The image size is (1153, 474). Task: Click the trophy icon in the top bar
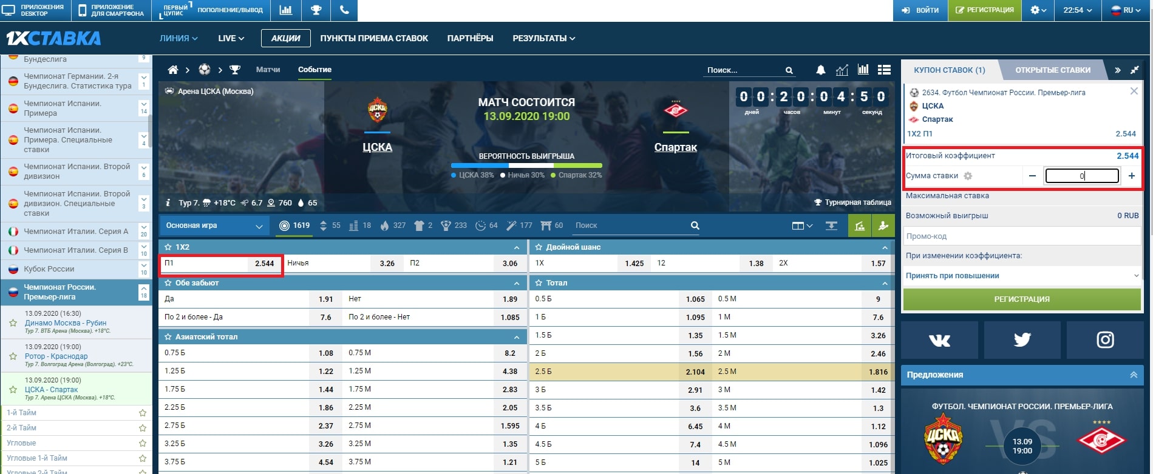(316, 10)
